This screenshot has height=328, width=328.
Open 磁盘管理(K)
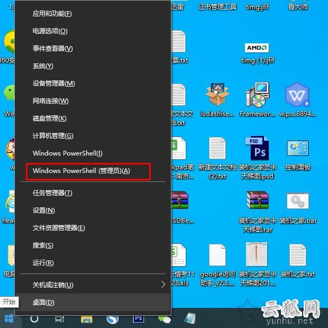tap(93, 119)
